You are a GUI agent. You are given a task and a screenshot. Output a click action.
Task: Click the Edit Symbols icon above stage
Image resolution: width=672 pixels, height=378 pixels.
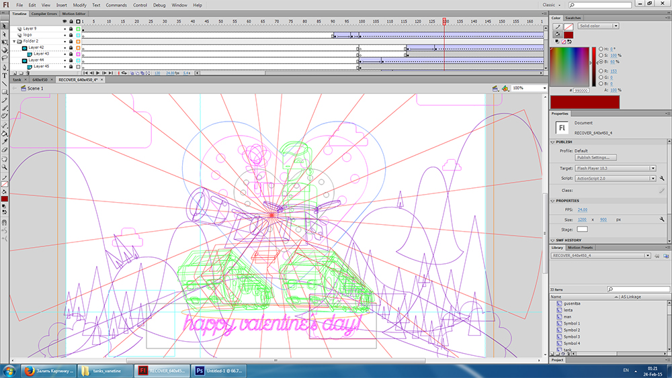[505, 88]
